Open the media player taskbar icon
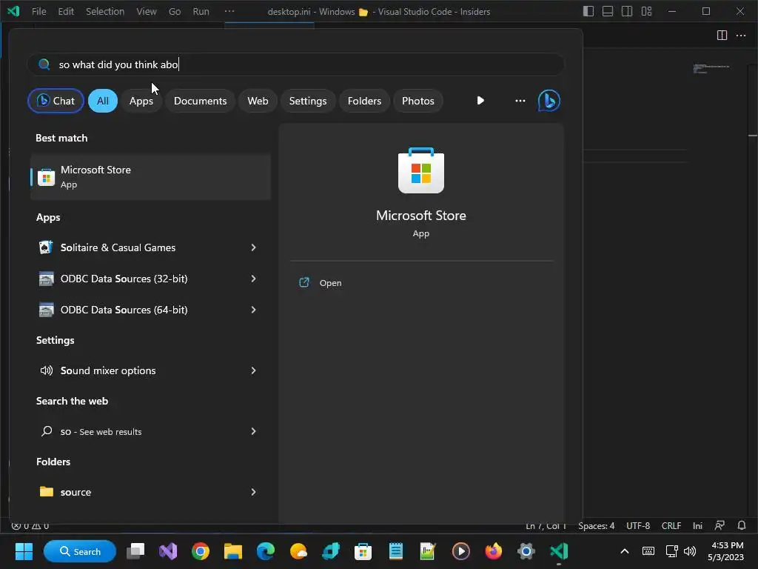The width and height of the screenshot is (758, 569). 460,551
